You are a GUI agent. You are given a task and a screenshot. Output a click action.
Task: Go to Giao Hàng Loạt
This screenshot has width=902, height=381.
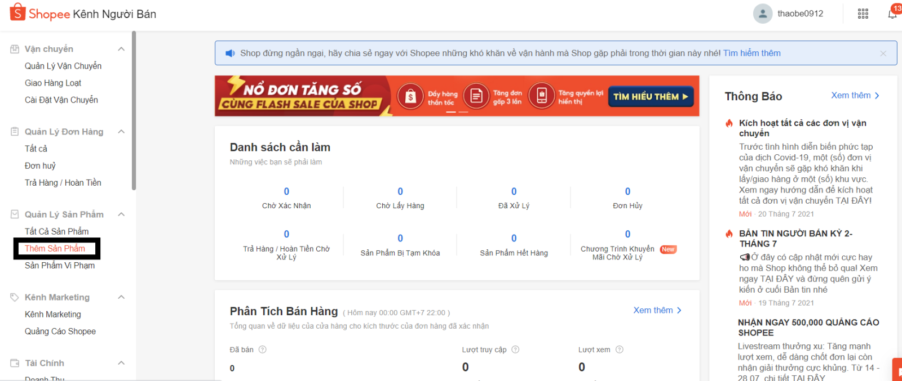pos(53,83)
